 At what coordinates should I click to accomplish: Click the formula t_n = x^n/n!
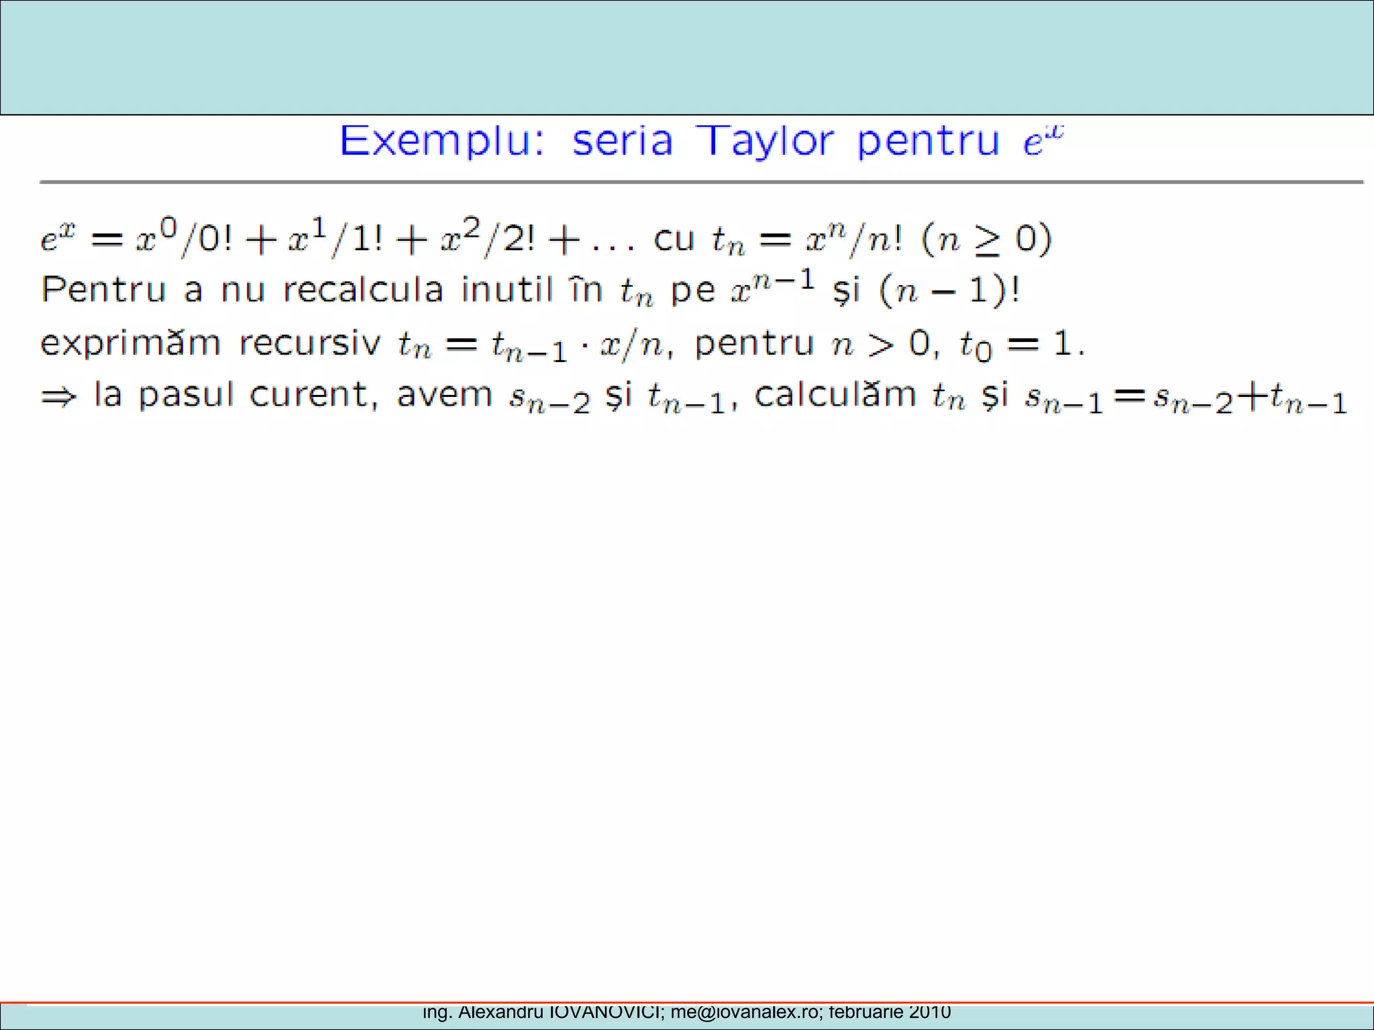click(807, 239)
